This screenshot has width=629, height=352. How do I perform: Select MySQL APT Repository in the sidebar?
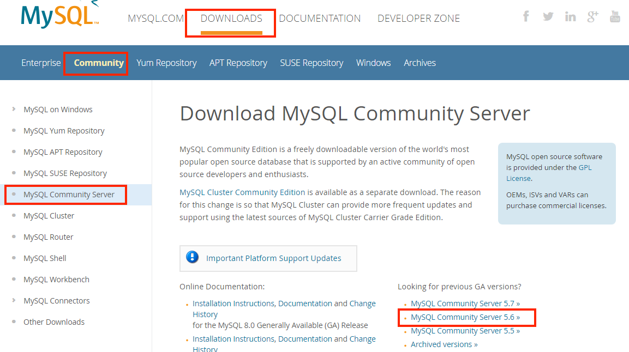point(63,152)
